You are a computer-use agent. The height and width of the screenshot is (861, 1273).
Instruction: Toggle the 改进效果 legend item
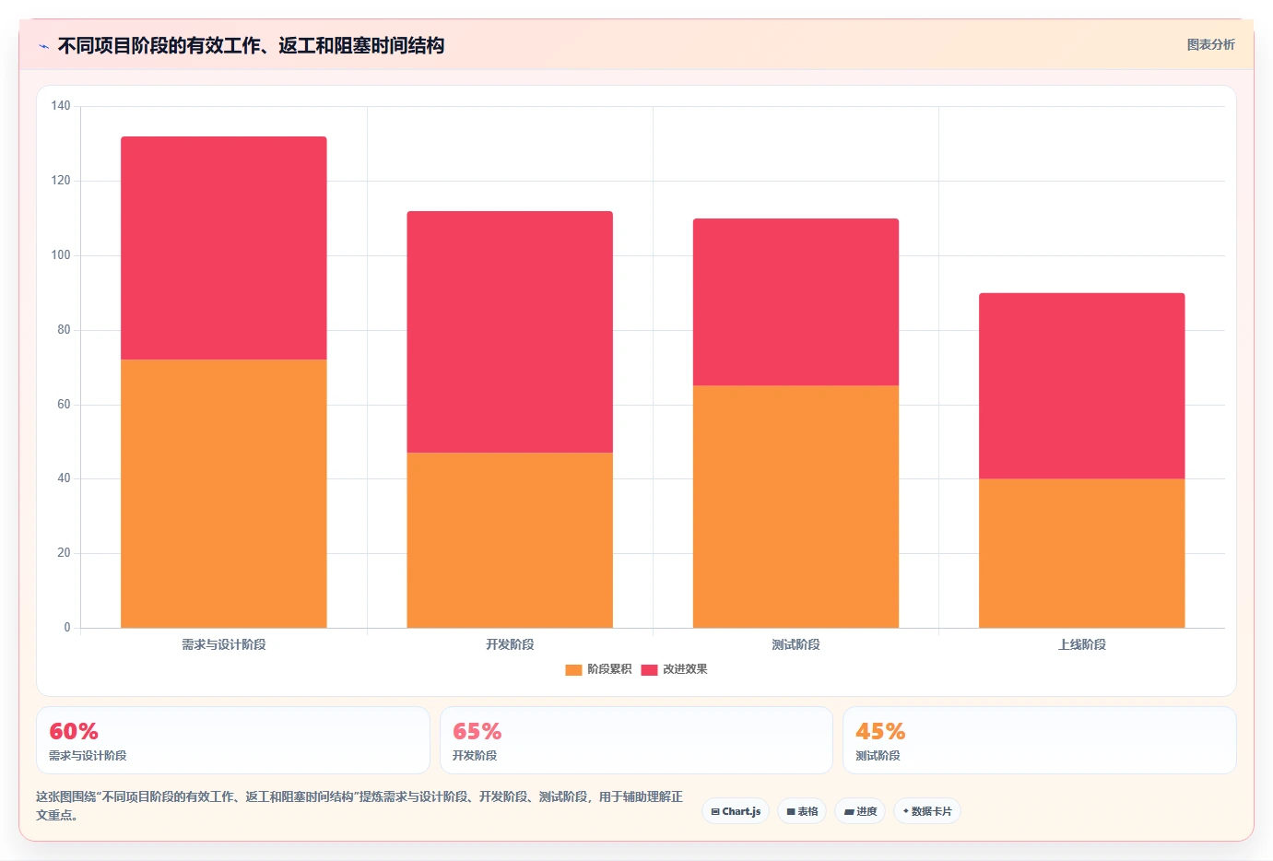[x=674, y=669]
